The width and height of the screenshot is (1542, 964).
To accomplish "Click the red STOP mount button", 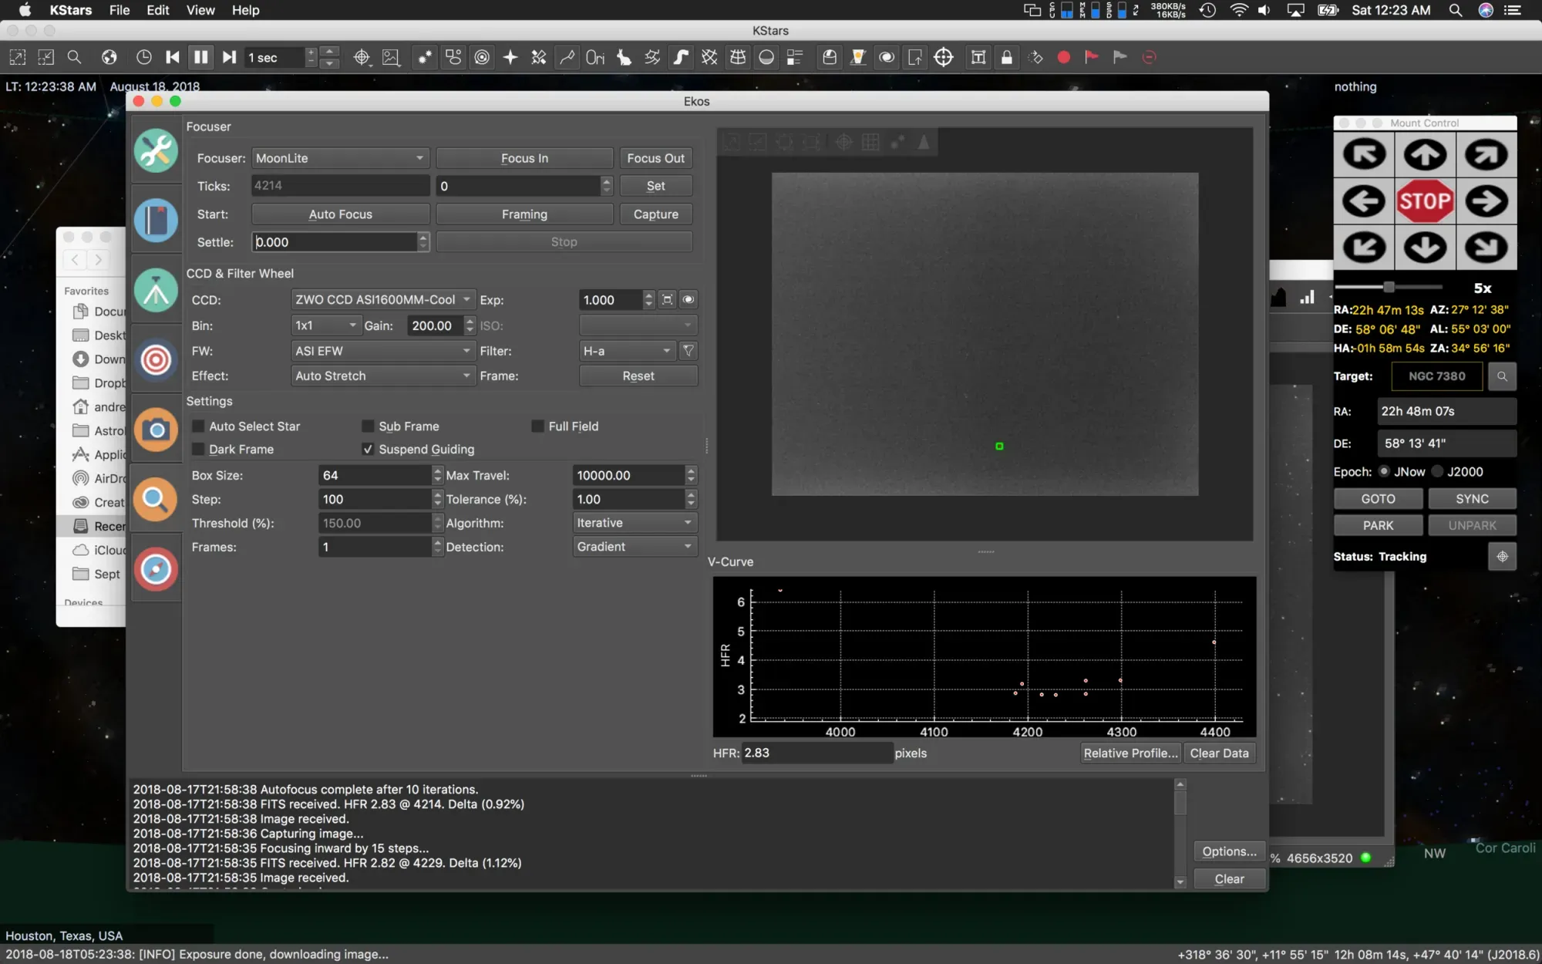I will (1425, 201).
